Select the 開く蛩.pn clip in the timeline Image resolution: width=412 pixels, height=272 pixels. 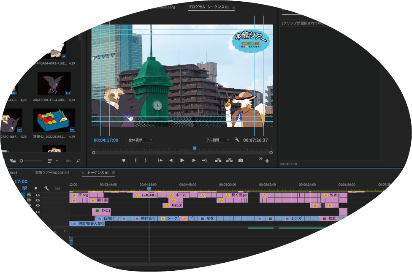[235, 195]
